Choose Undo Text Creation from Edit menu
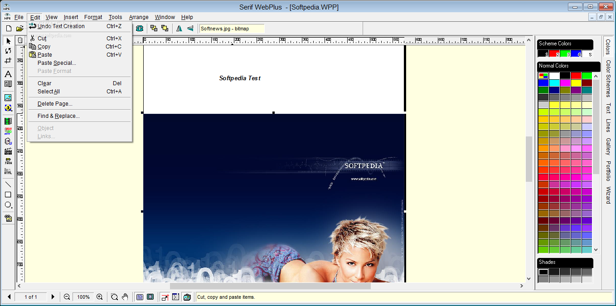Image resolution: width=616 pixels, height=306 pixels. point(80,26)
